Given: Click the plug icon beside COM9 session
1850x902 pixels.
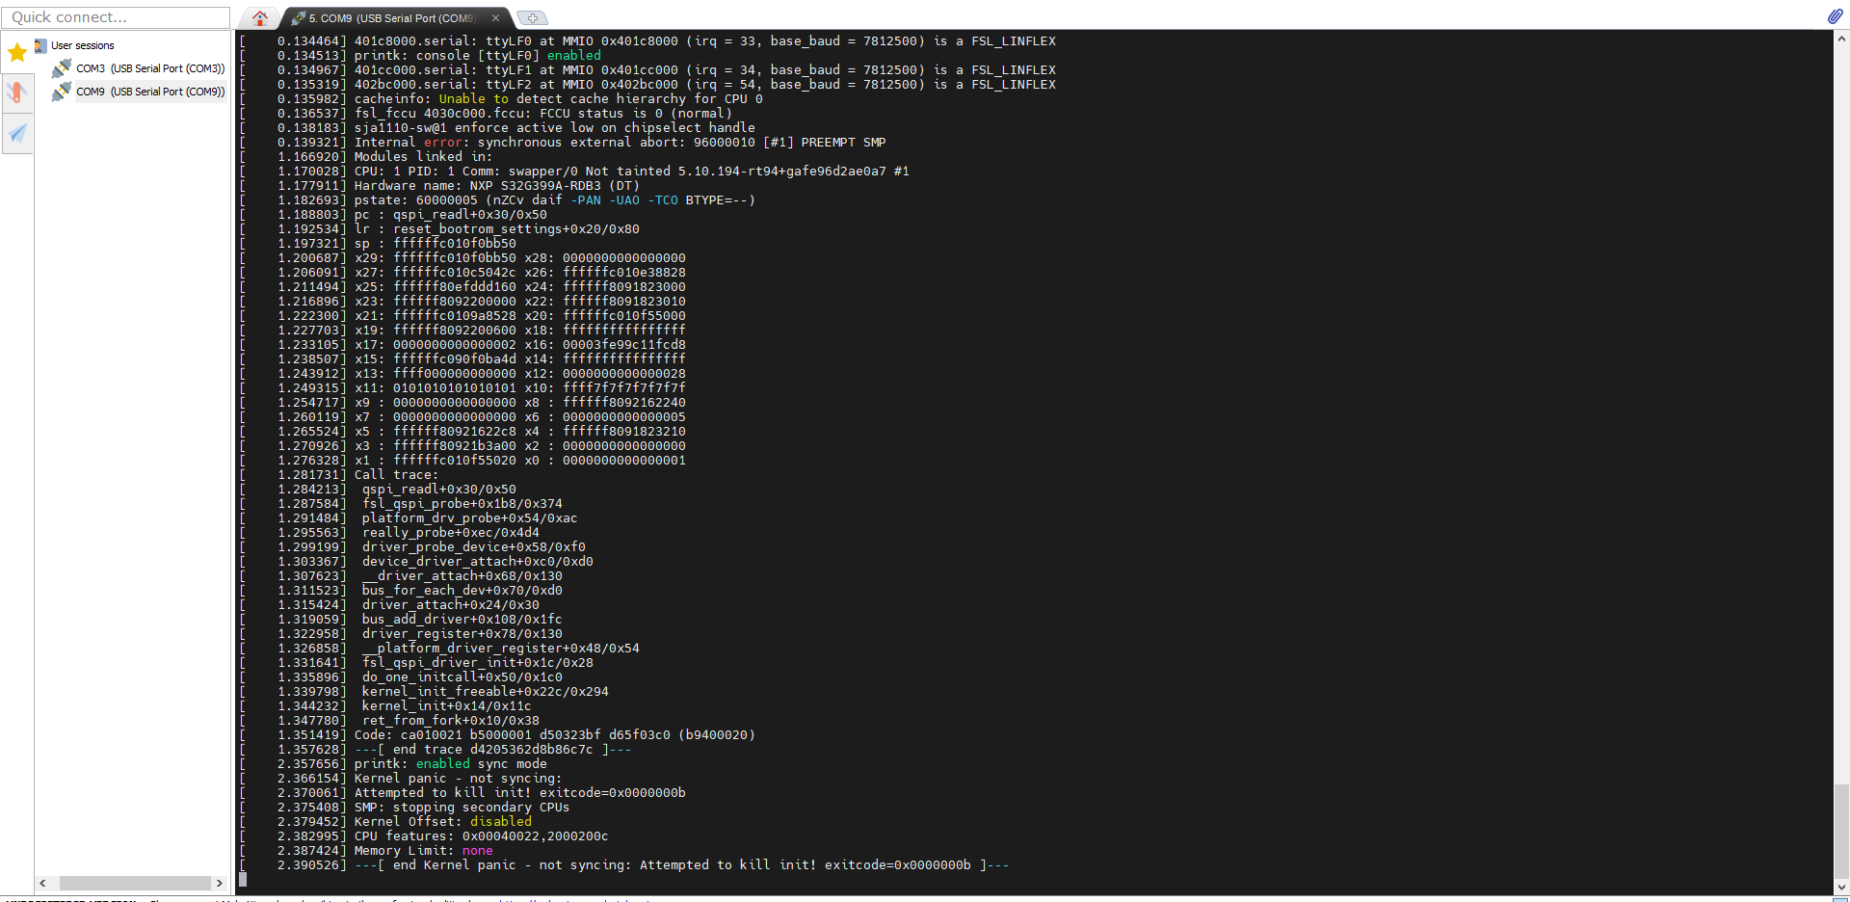Looking at the screenshot, I should pyautogui.click(x=62, y=91).
